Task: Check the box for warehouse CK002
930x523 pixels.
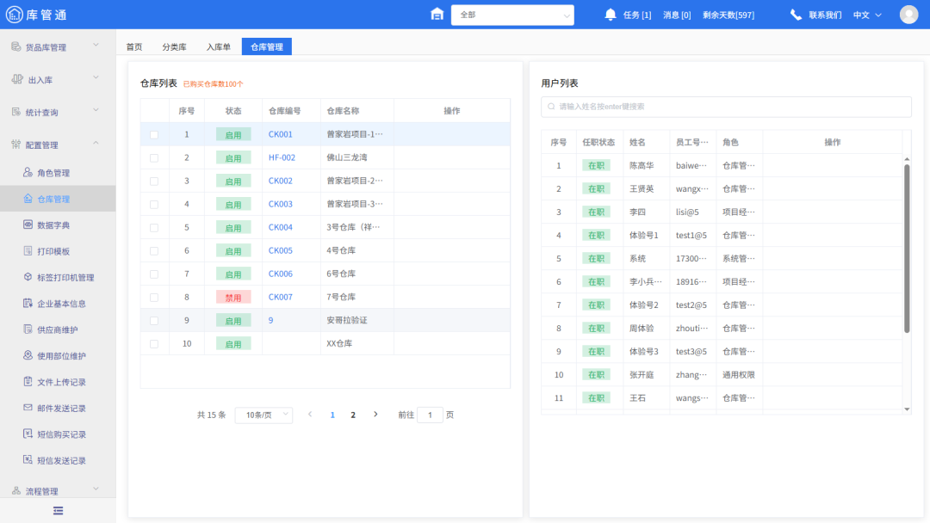Action: (154, 182)
